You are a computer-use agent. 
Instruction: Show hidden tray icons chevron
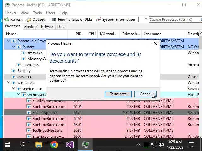[x=139, y=145]
